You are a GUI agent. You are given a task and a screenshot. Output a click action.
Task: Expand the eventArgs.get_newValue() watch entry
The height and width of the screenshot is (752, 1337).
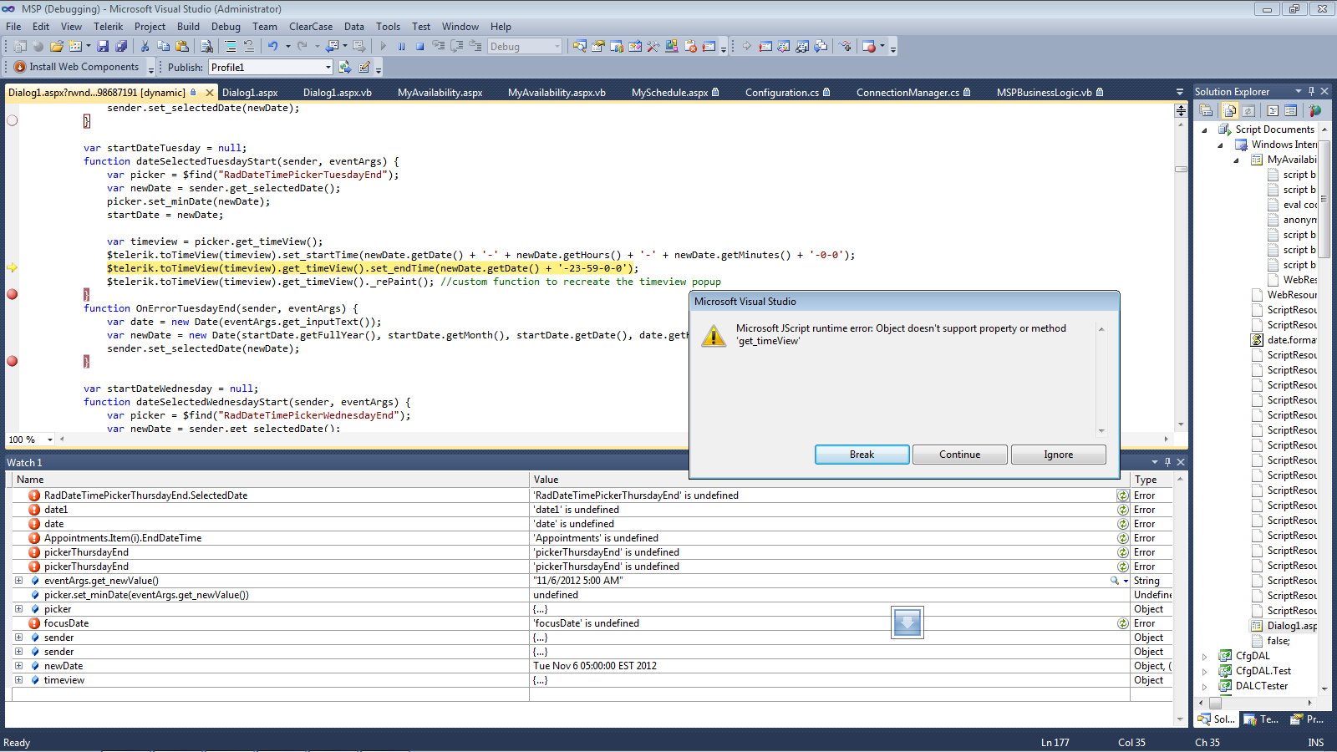point(18,581)
